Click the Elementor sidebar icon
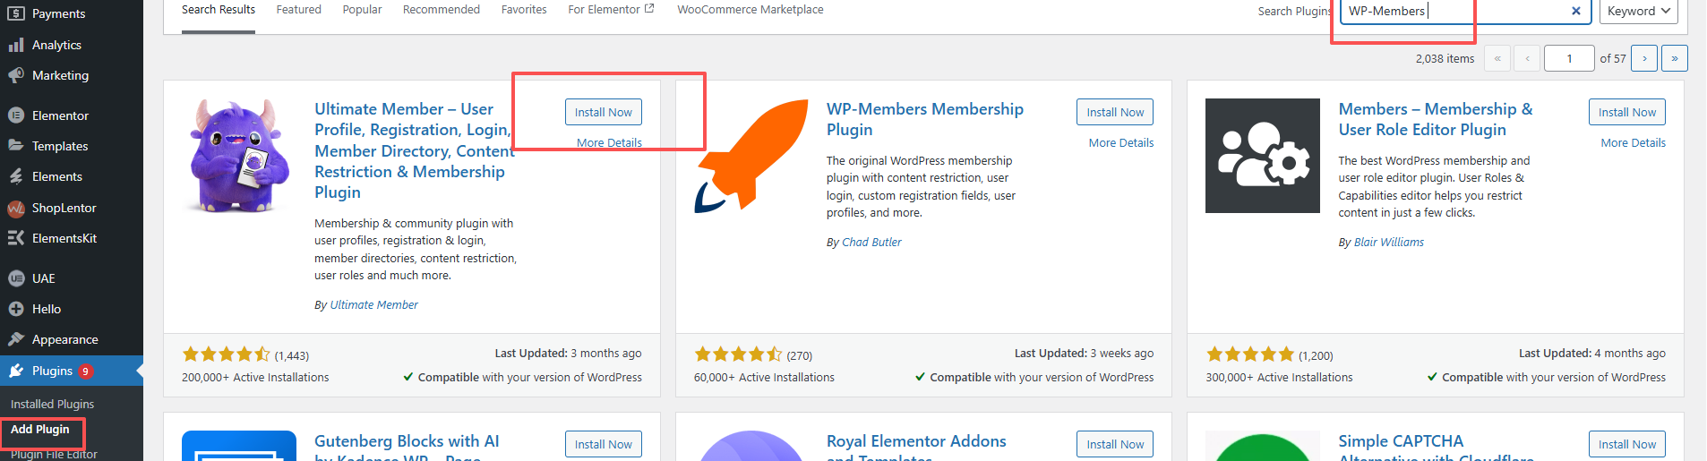 16,115
